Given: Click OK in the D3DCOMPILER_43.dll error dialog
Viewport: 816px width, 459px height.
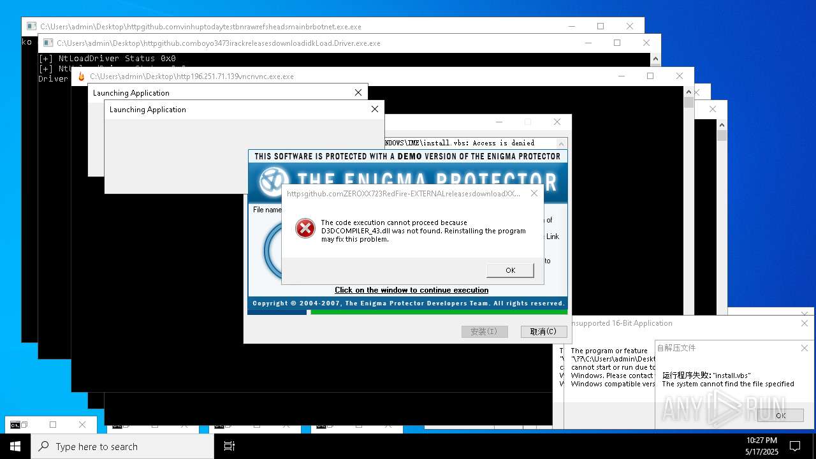Looking at the screenshot, I should [510, 270].
